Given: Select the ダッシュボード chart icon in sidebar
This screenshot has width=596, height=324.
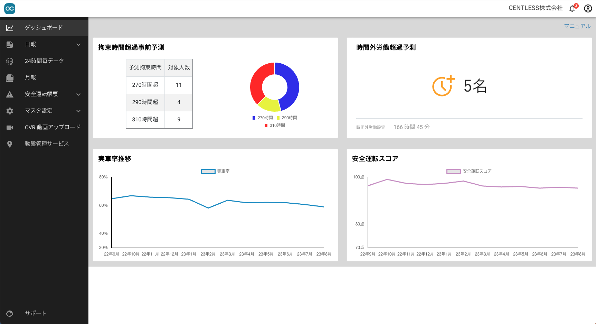Looking at the screenshot, I should (10, 27).
